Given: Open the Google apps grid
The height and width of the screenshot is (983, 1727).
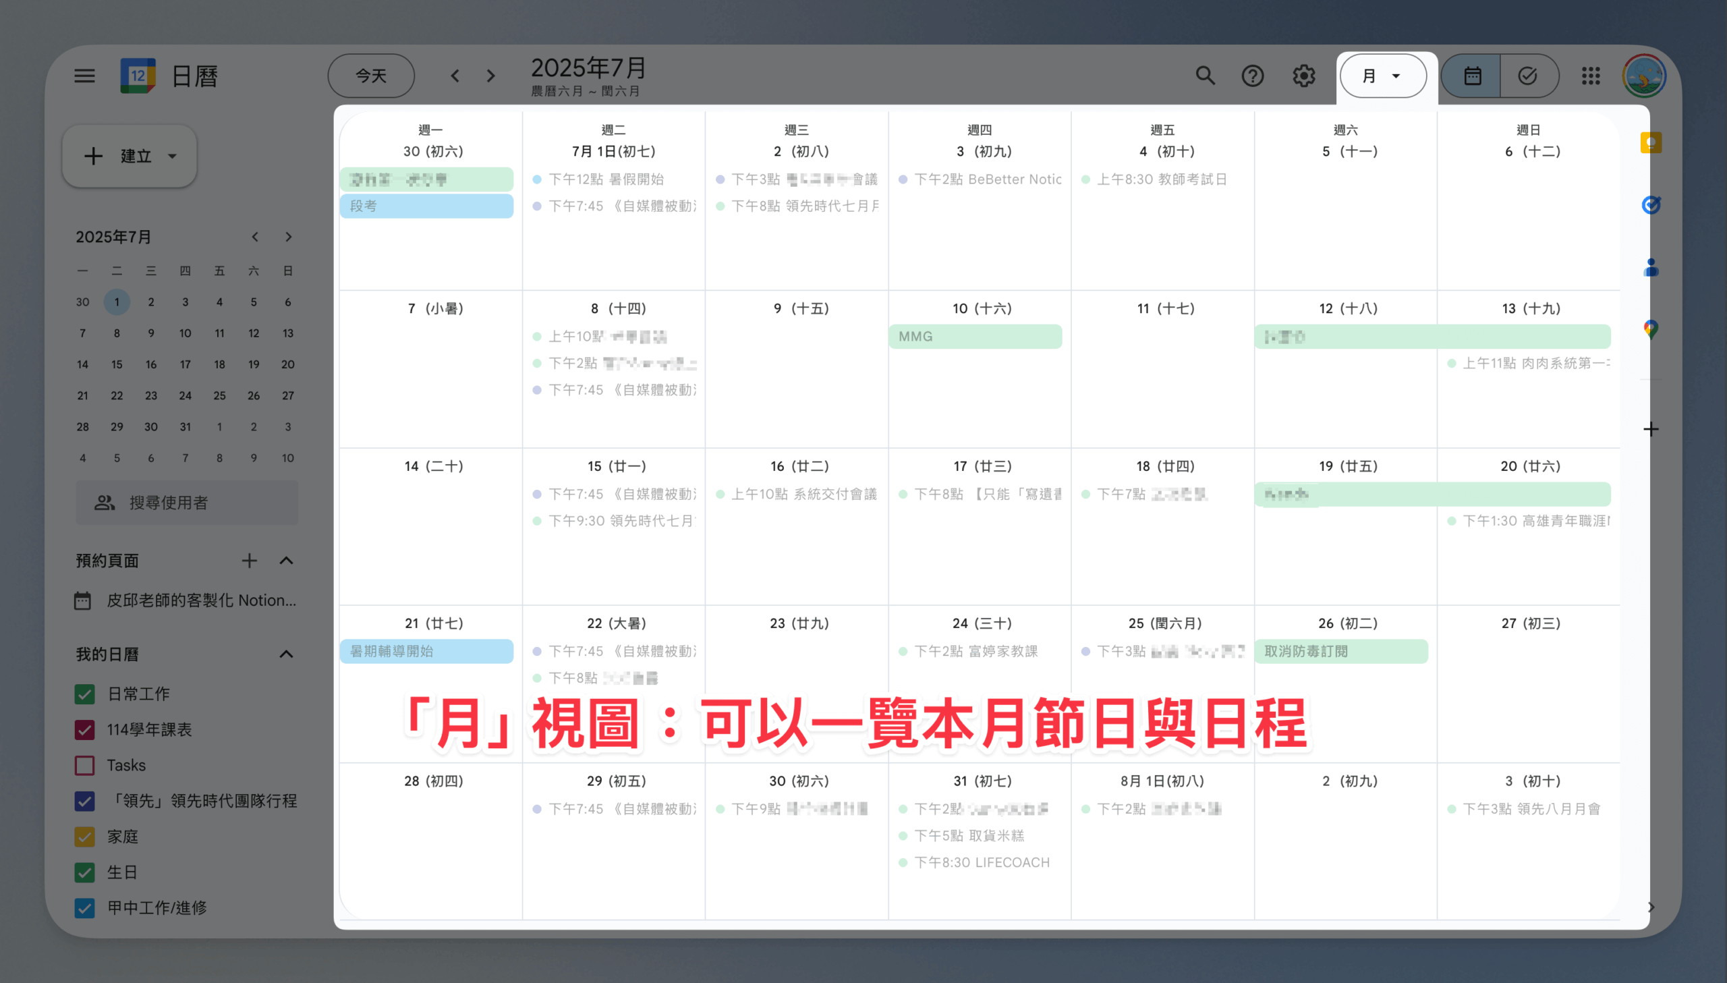Looking at the screenshot, I should click(1591, 76).
